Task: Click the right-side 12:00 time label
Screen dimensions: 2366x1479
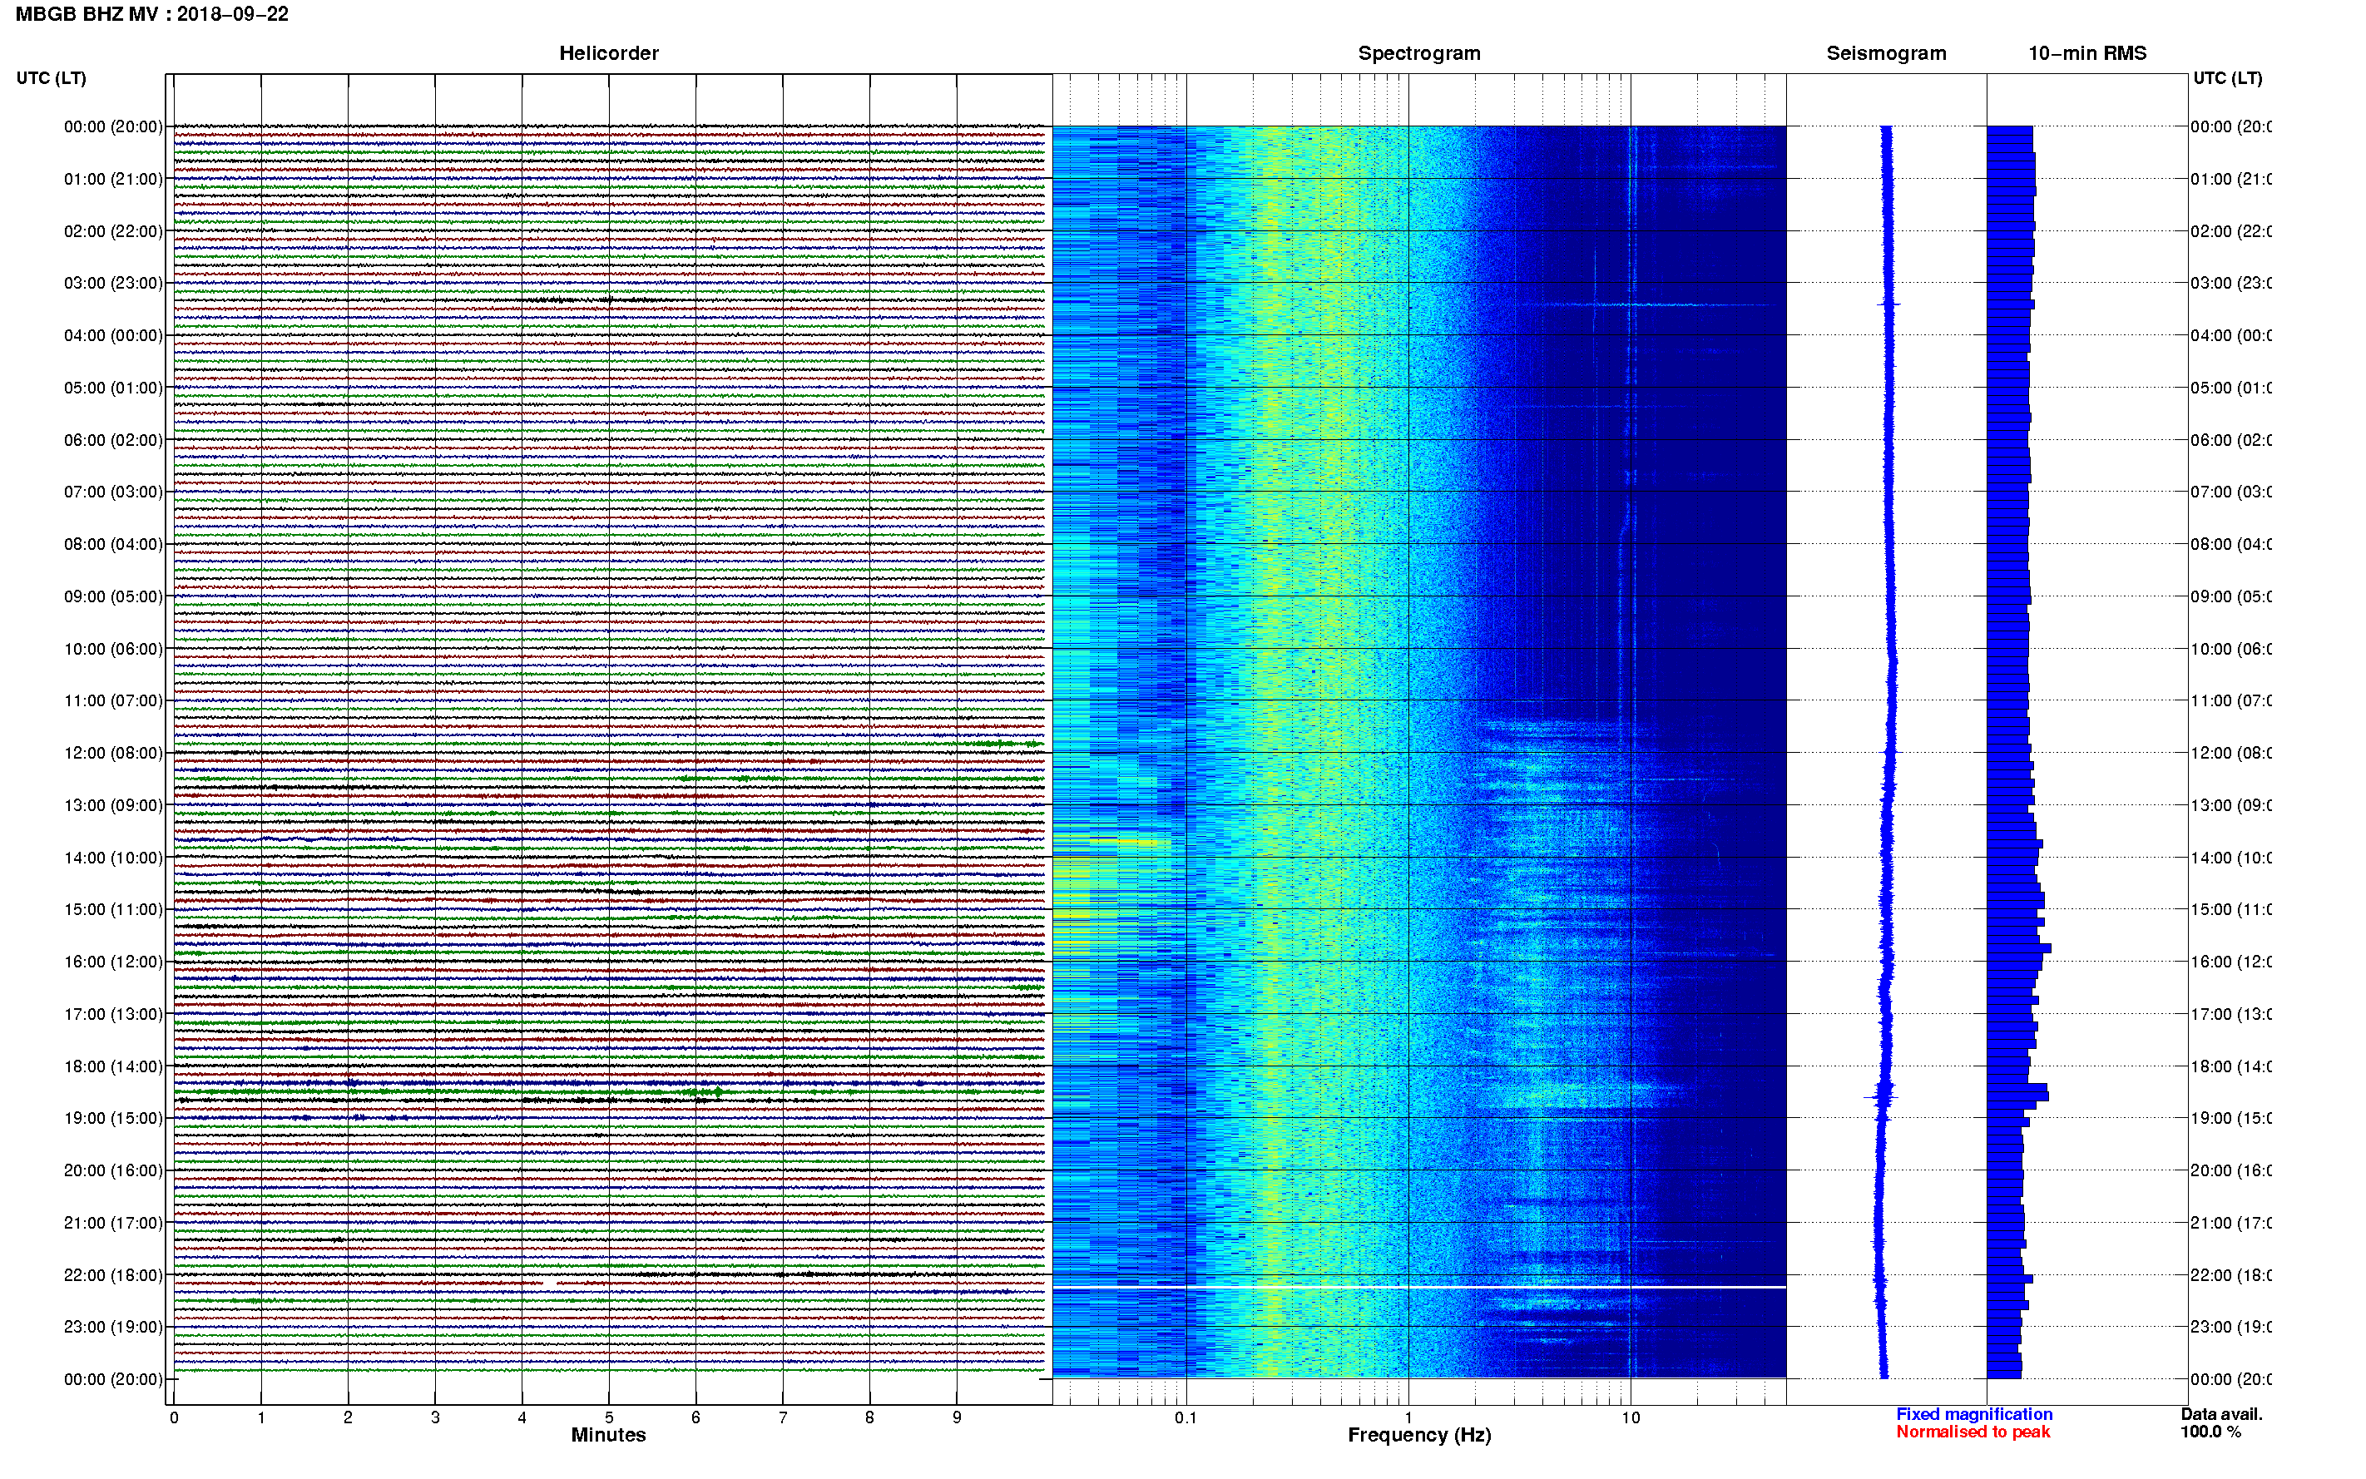Action: [2231, 752]
